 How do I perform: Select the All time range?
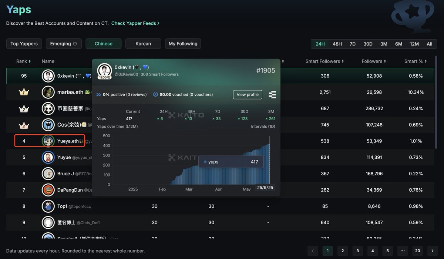tap(429, 44)
